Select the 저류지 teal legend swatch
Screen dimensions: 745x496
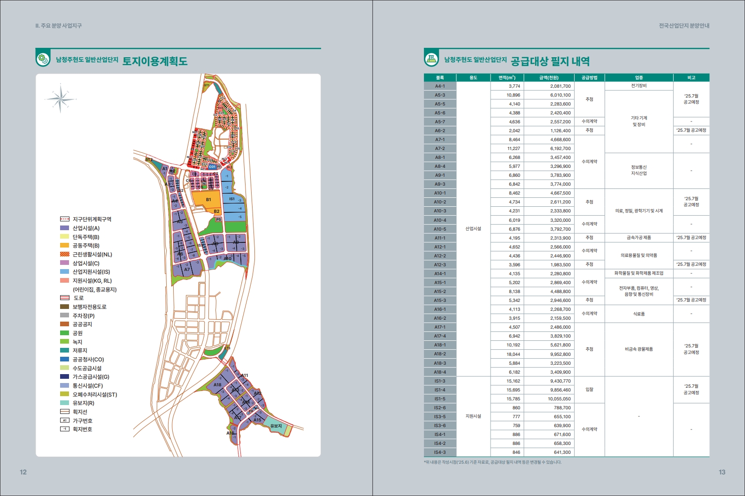click(x=65, y=350)
